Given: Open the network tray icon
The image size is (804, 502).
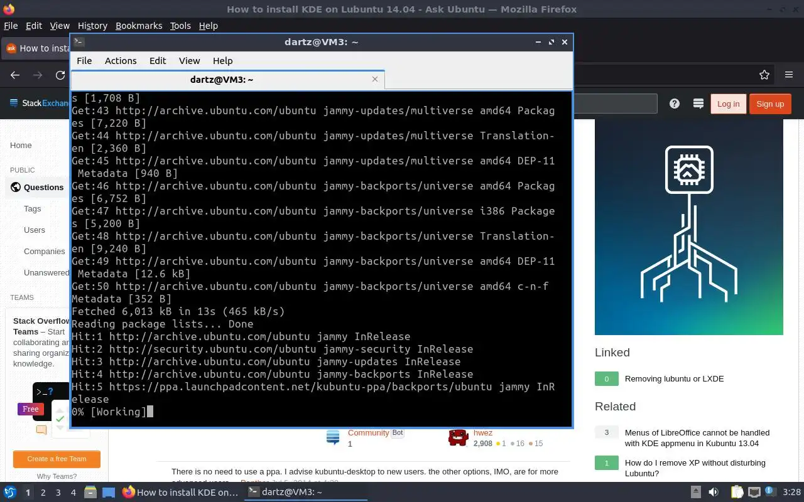Looking at the screenshot, I should 754,493.
